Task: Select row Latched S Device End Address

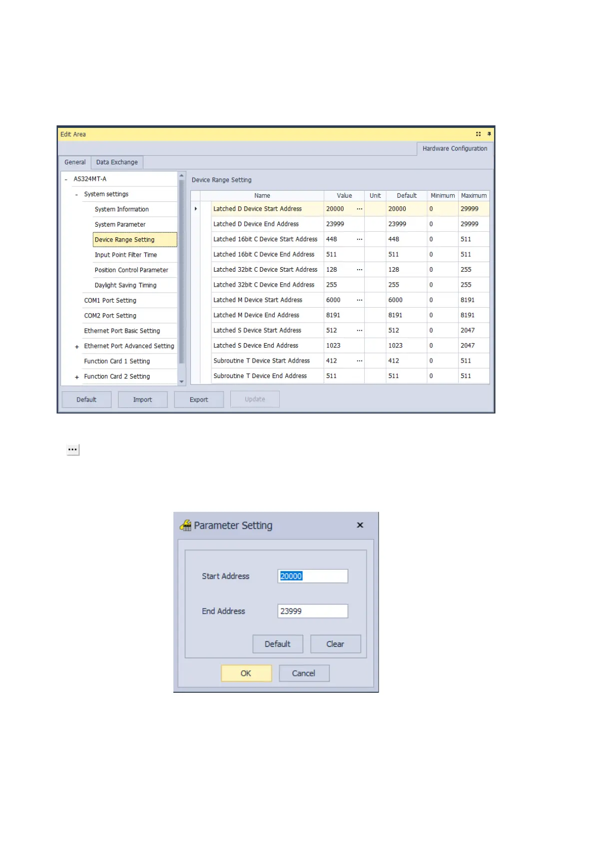Action: 340,346
